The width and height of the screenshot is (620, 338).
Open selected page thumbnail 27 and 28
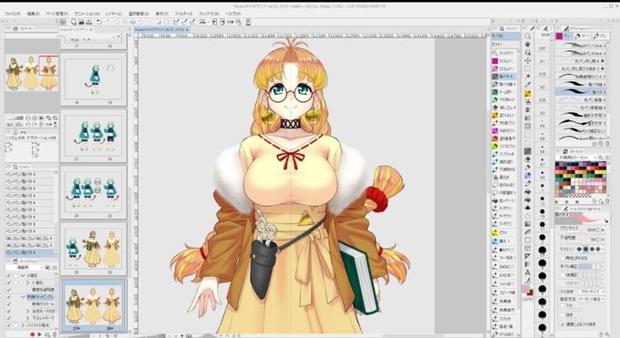click(93, 305)
